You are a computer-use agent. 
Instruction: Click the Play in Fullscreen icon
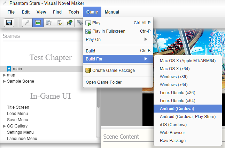coord(88,31)
